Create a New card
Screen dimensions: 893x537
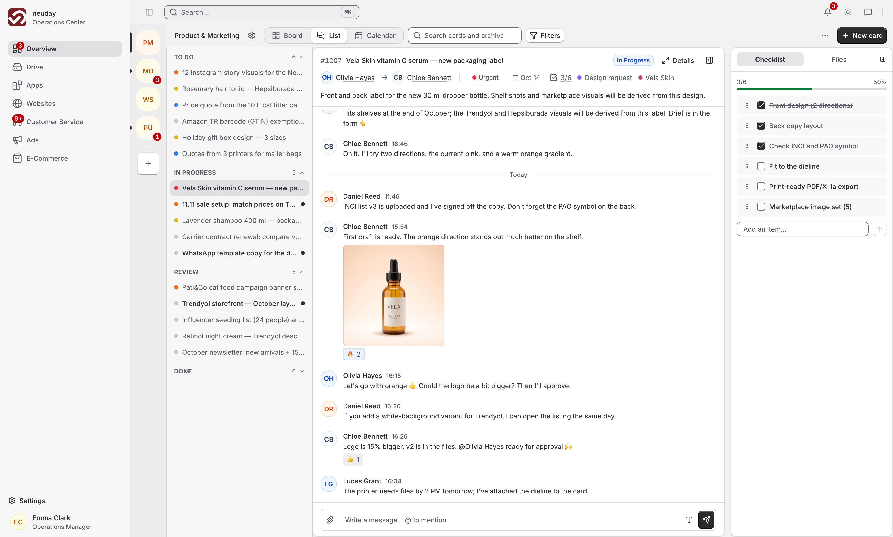point(862,35)
